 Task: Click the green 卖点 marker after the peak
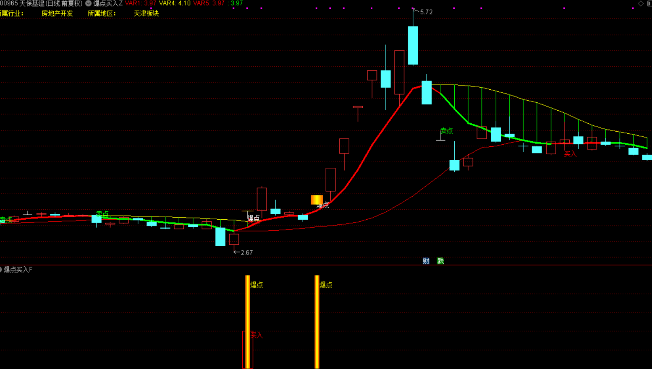coord(447,131)
